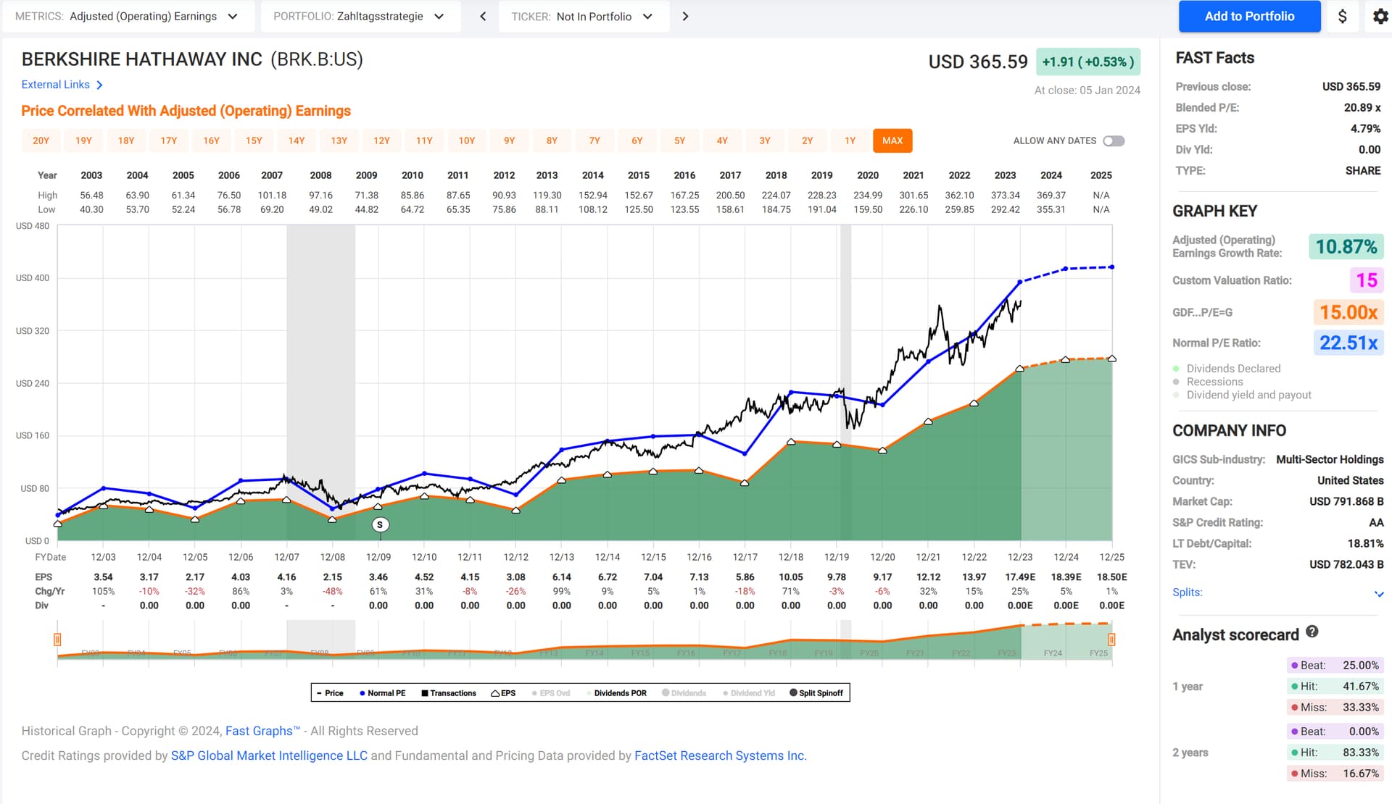Viewport: 1392px width, 804px height.
Task: Select the 12Y time range tab
Action: click(381, 141)
